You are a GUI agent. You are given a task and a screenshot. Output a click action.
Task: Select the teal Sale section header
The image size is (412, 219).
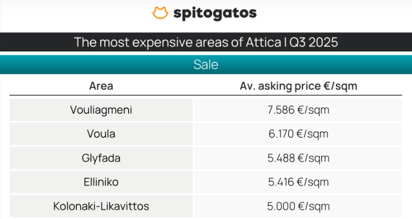click(206, 65)
